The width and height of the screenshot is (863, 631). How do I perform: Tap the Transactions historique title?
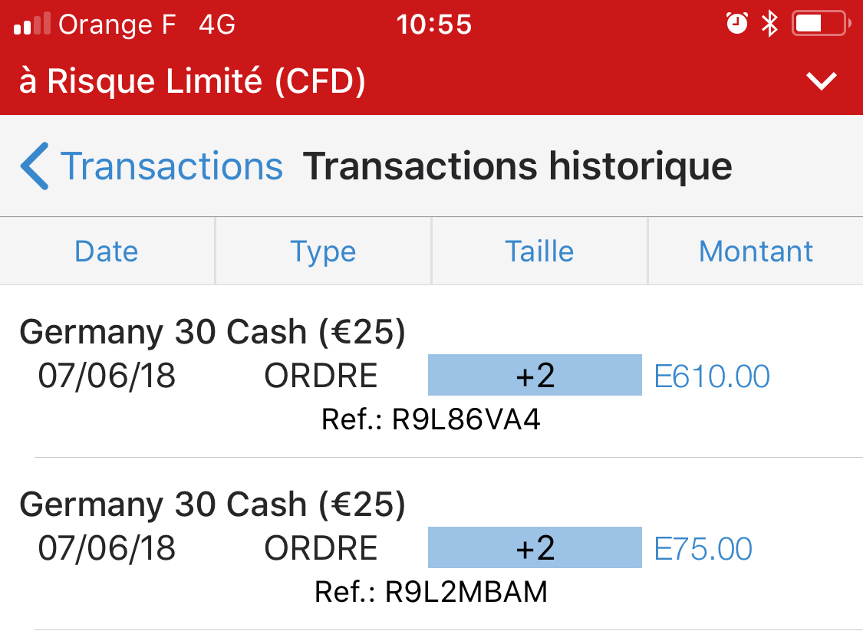click(517, 166)
